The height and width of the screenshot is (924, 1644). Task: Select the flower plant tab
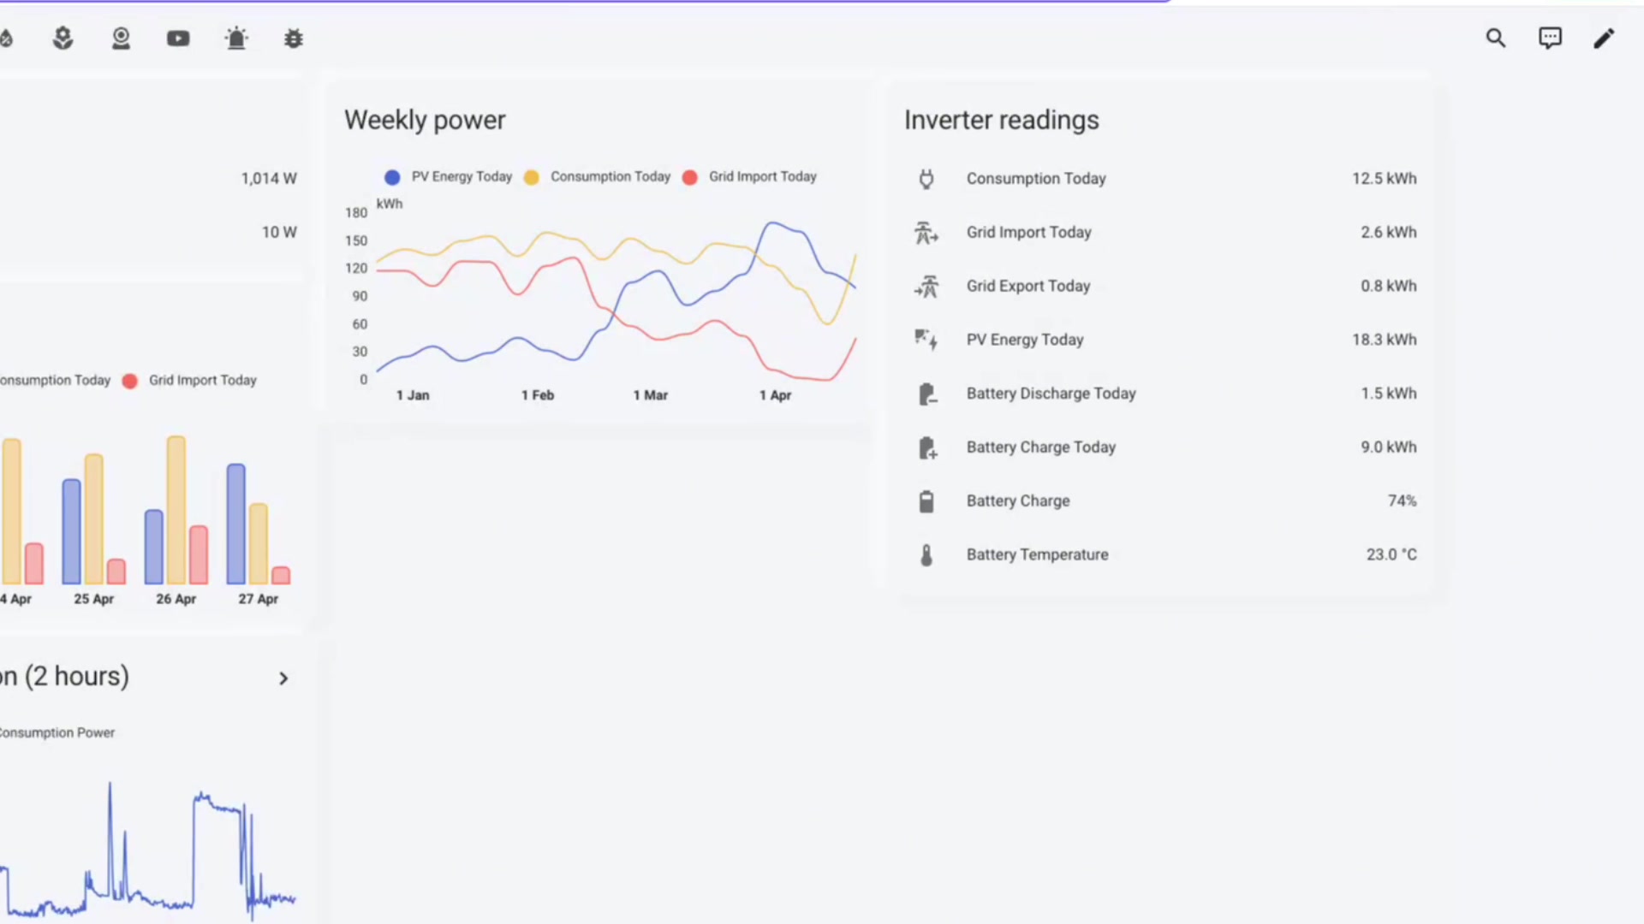tap(63, 38)
